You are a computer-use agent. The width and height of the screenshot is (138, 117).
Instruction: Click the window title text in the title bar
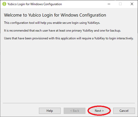pos(35,4)
